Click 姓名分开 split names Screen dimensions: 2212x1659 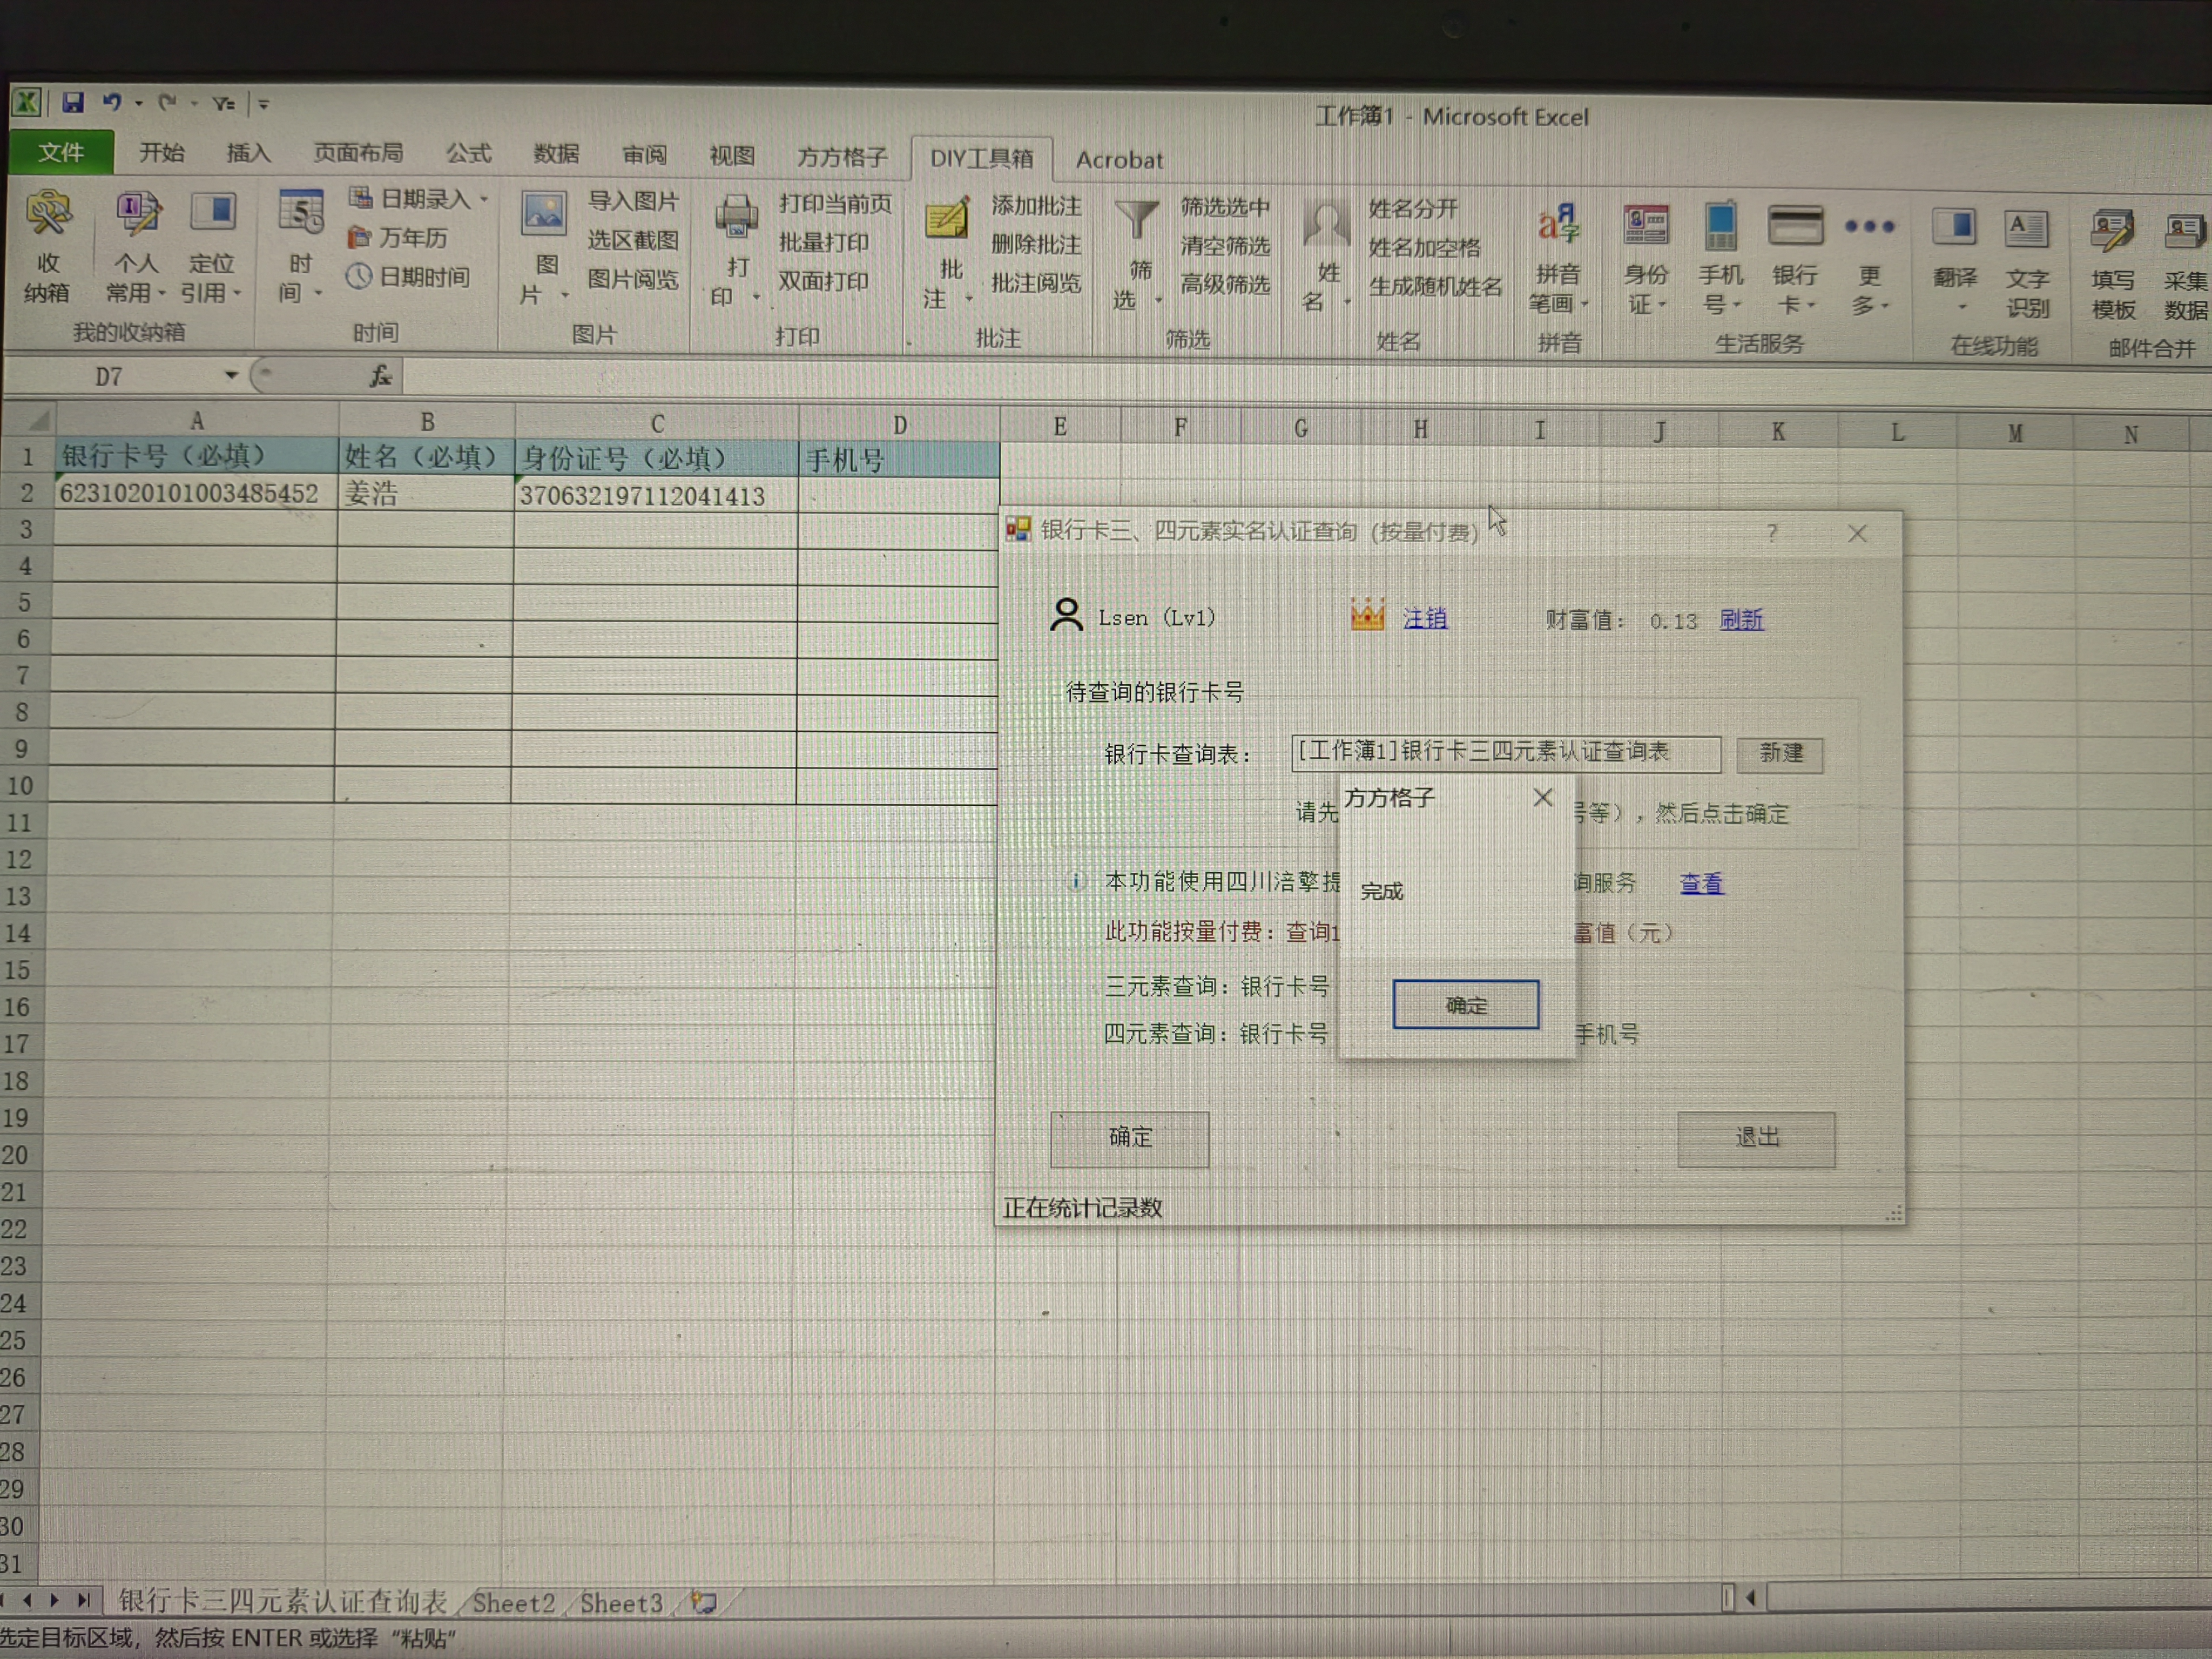click(1413, 209)
